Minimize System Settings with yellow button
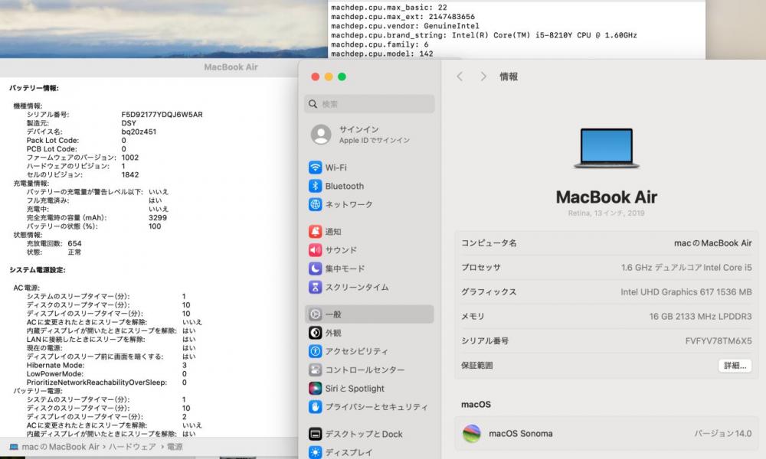The height and width of the screenshot is (459, 766). point(329,76)
